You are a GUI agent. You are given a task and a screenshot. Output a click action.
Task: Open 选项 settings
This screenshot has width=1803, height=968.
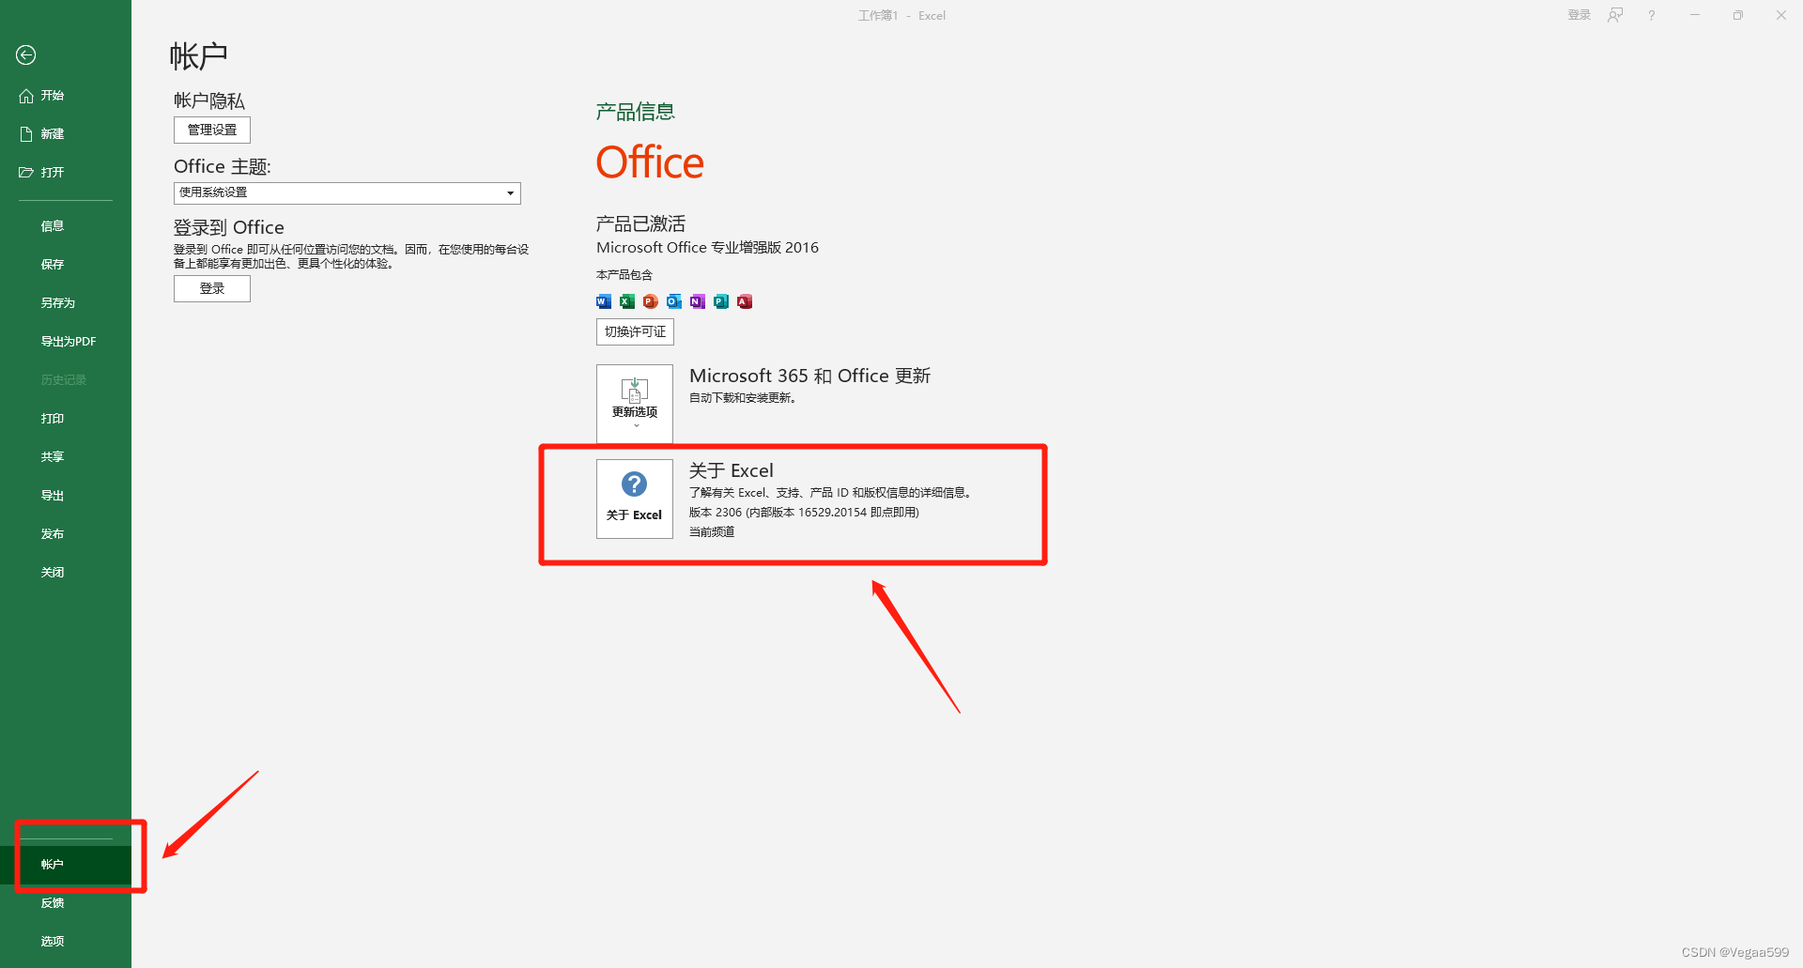click(x=66, y=942)
